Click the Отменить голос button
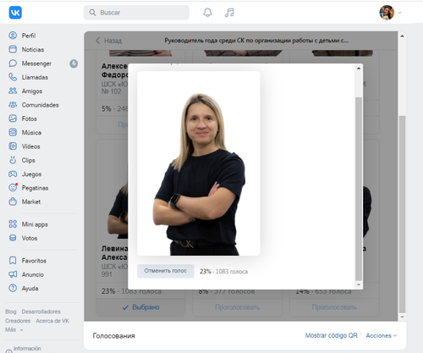Viewport: 423px width, 353px height. click(166, 271)
